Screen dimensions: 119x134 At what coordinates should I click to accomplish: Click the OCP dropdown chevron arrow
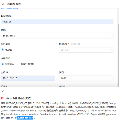[111, 50]
